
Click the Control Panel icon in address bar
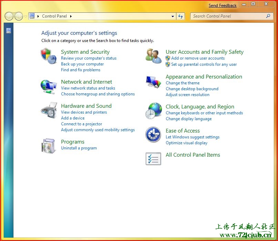(32, 16)
